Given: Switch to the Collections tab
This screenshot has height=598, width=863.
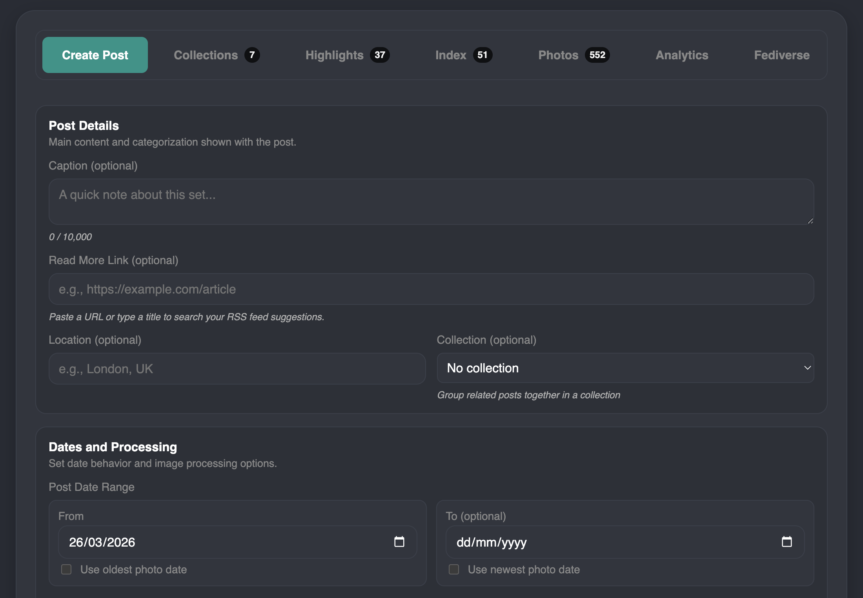Looking at the screenshot, I should 206,55.
